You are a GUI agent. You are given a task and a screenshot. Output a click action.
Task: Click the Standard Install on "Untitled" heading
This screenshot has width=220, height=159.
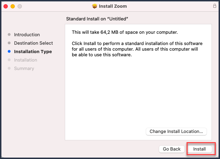(x=97, y=19)
